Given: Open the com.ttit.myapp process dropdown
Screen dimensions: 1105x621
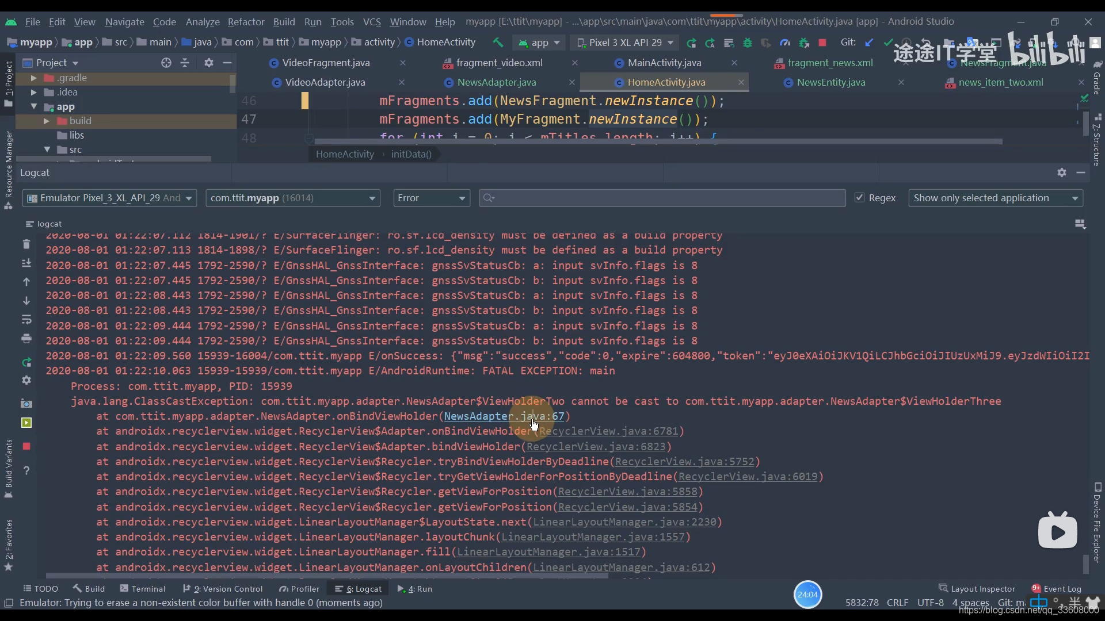Looking at the screenshot, I should (292, 198).
